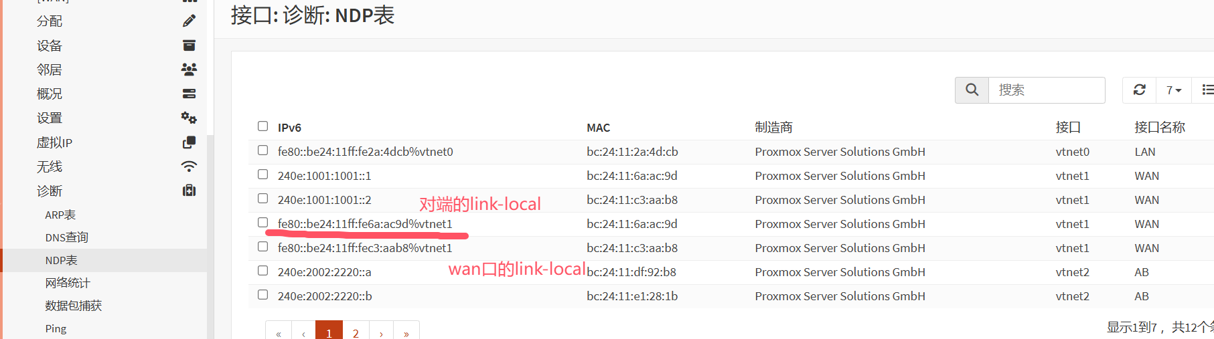Click the server icon beside 概况
The width and height of the screenshot is (1214, 339).
pyautogui.click(x=189, y=94)
